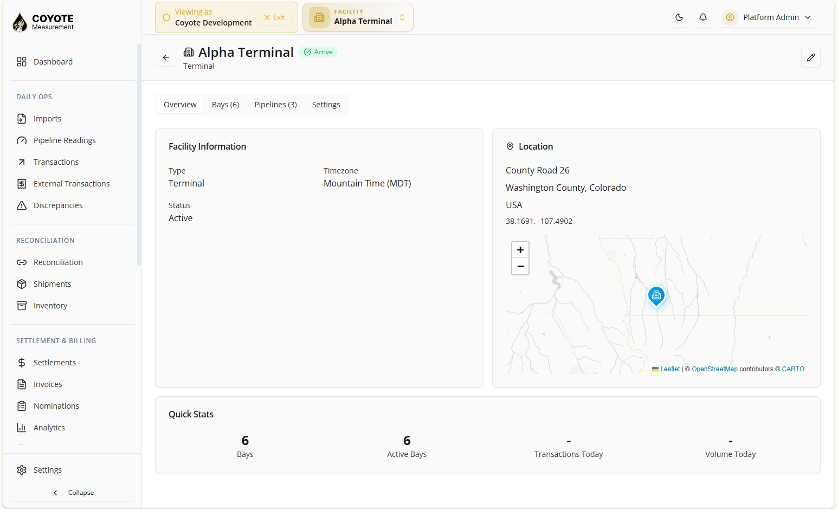Switch to the Bays (6) tab
This screenshot has width=838, height=509.
[x=225, y=105]
